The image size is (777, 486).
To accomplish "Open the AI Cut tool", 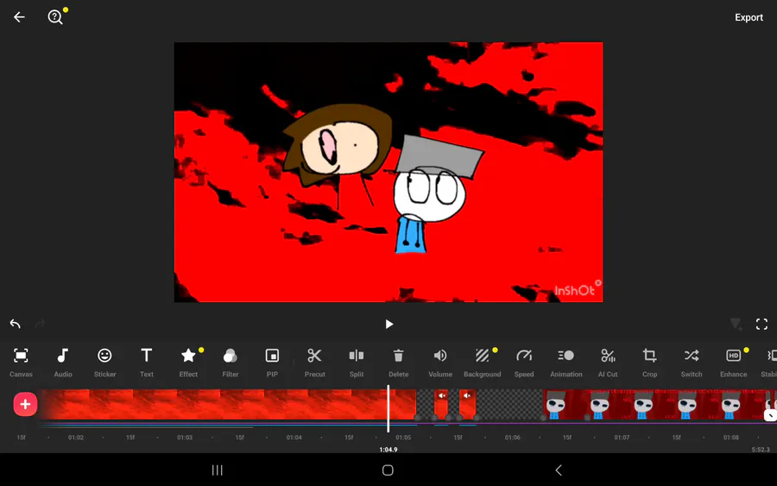I will point(608,363).
